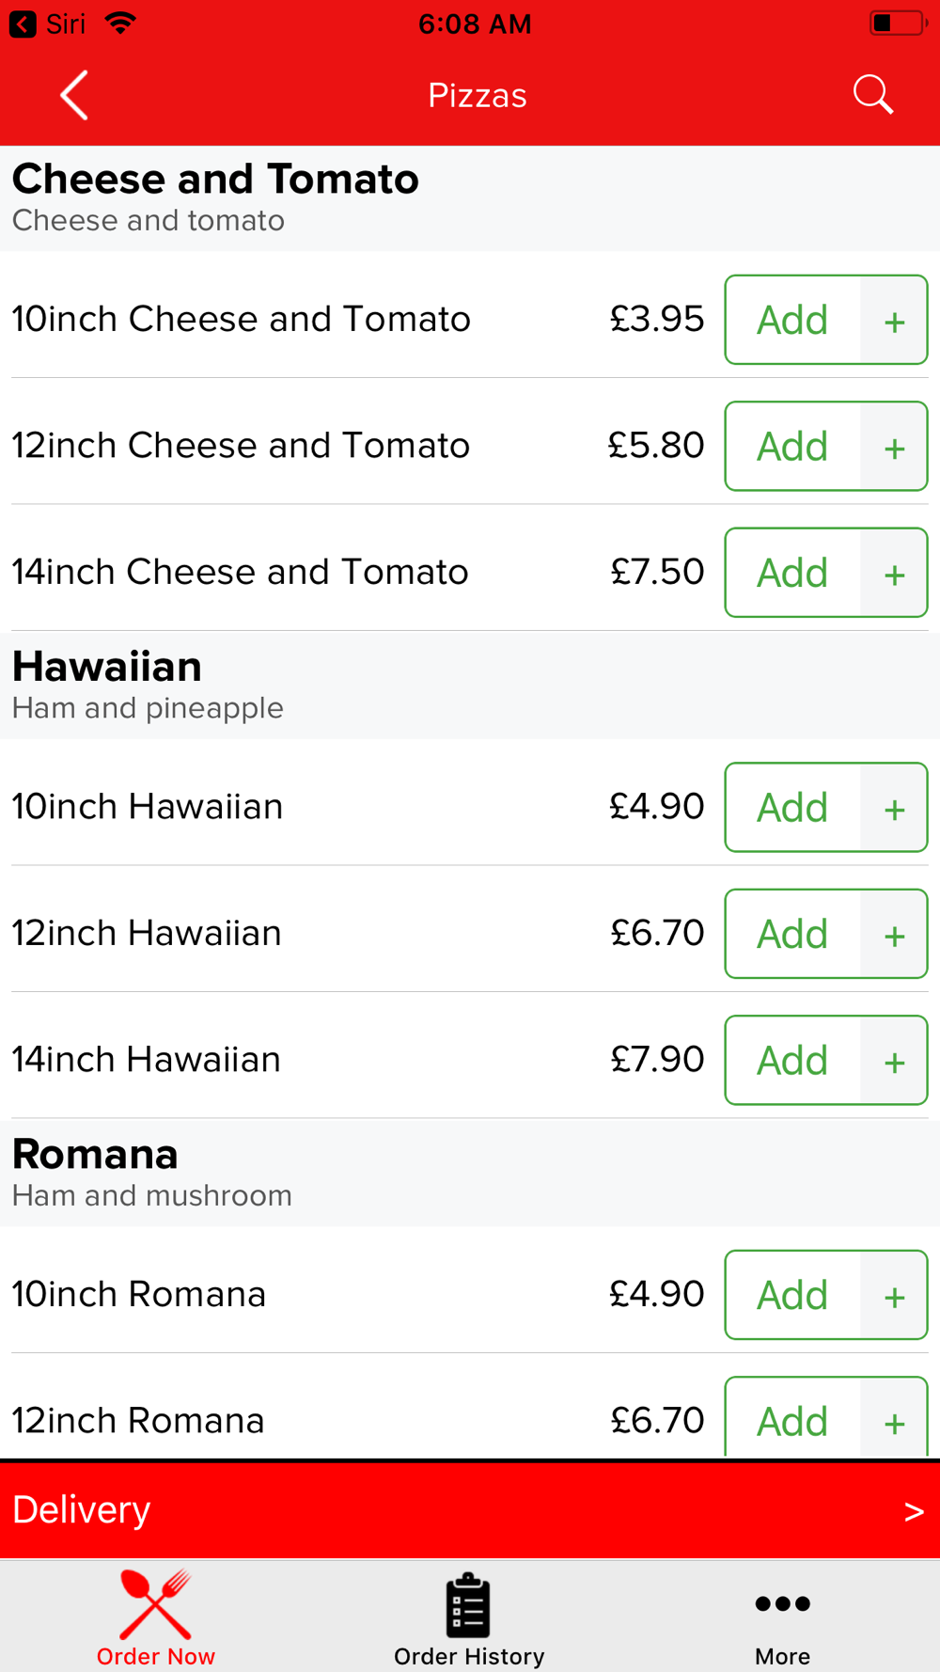
Task: Add 10inch Hawaiian pizza
Action: pyautogui.click(x=792, y=807)
